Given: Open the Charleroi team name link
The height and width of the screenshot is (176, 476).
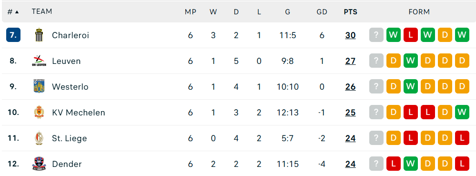Looking at the screenshot, I should tap(71, 35).
